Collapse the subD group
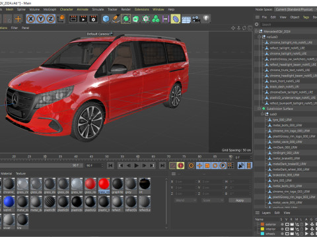Viewport: 317px width, 237px height. [262, 114]
